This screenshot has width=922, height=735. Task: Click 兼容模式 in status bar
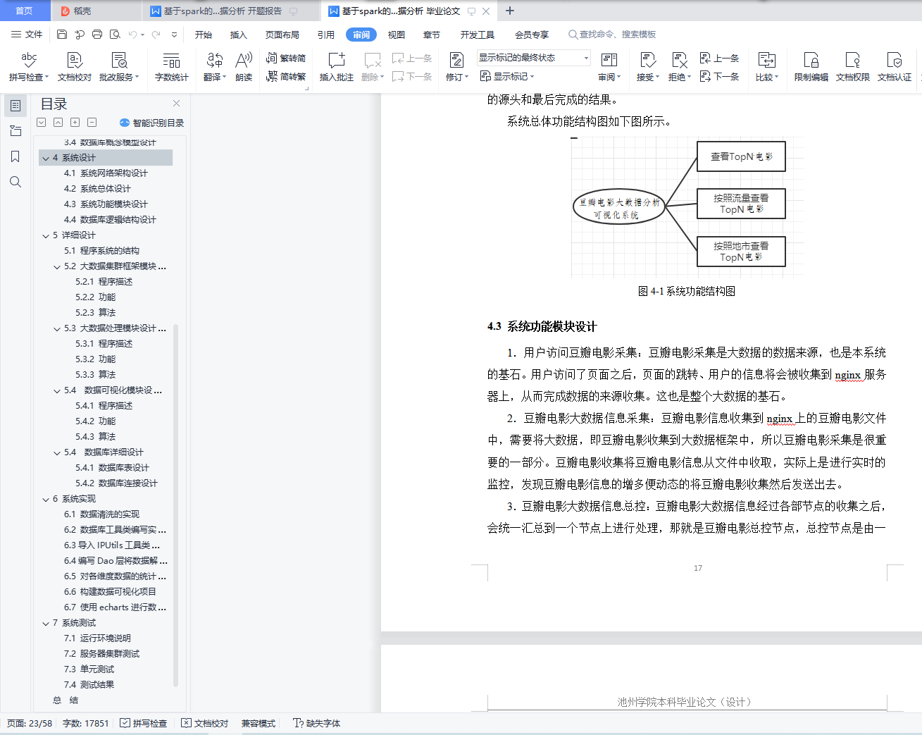pyautogui.click(x=258, y=723)
